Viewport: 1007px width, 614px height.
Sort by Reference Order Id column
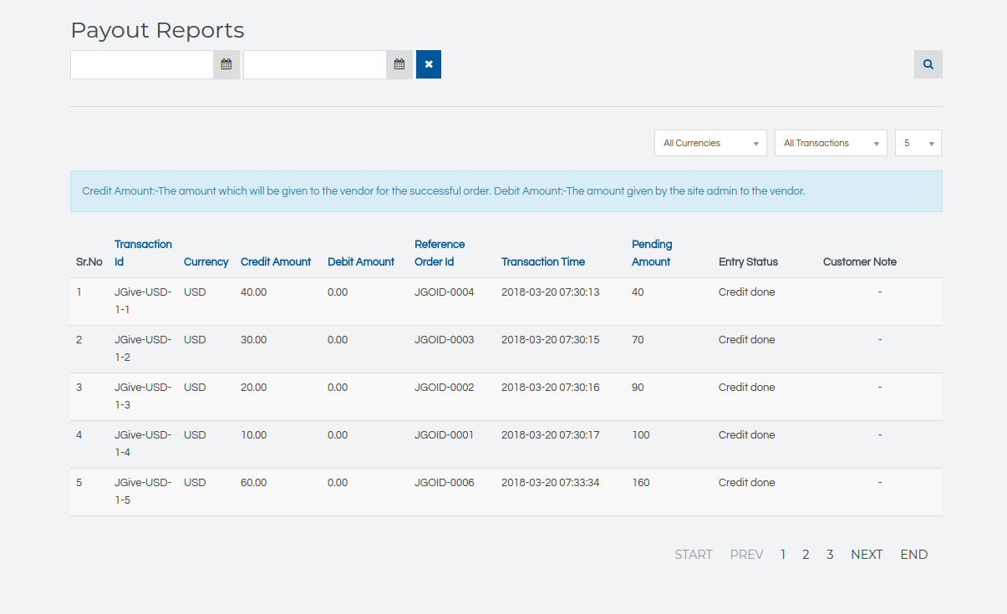(440, 253)
